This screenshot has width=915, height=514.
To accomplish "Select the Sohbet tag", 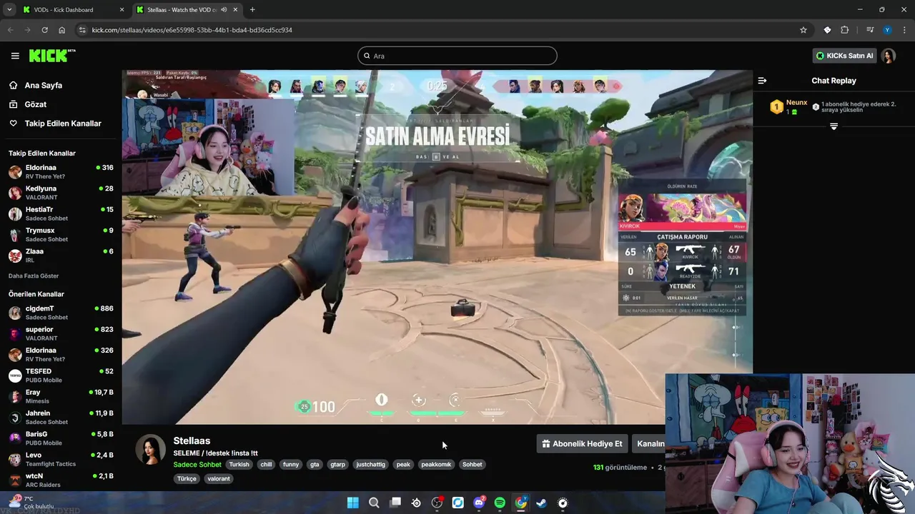I will [472, 464].
